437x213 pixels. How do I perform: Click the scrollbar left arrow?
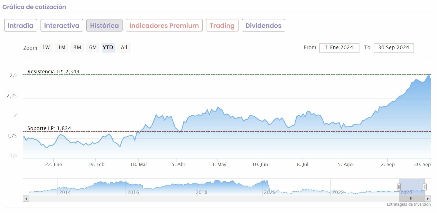tap(26, 199)
